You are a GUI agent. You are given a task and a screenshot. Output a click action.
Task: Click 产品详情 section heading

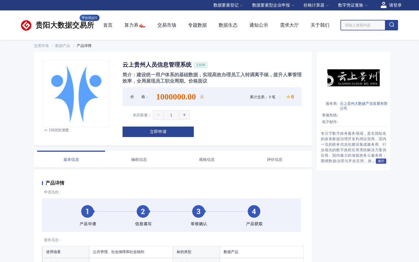[55, 183]
